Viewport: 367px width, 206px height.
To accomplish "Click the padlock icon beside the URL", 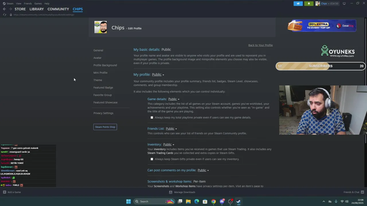I will pos(11,15).
